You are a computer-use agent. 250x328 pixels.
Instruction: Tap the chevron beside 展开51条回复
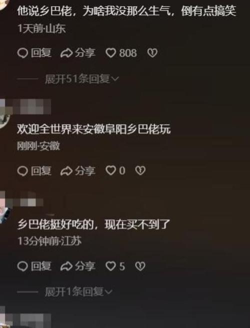click(115, 79)
